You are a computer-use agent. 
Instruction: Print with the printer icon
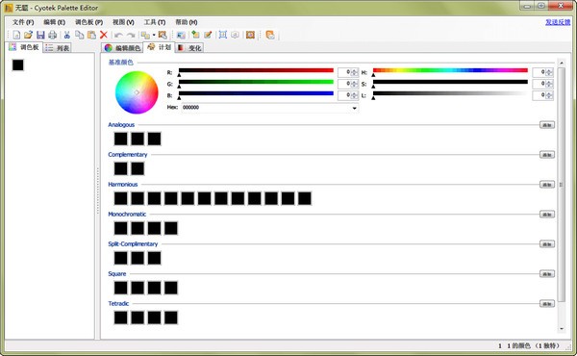tap(53, 35)
